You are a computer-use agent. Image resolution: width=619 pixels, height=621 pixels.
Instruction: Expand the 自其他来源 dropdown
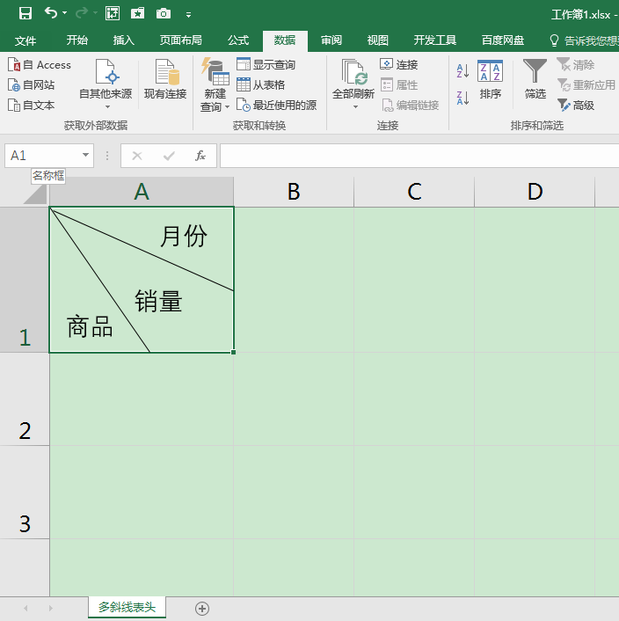[x=106, y=106]
